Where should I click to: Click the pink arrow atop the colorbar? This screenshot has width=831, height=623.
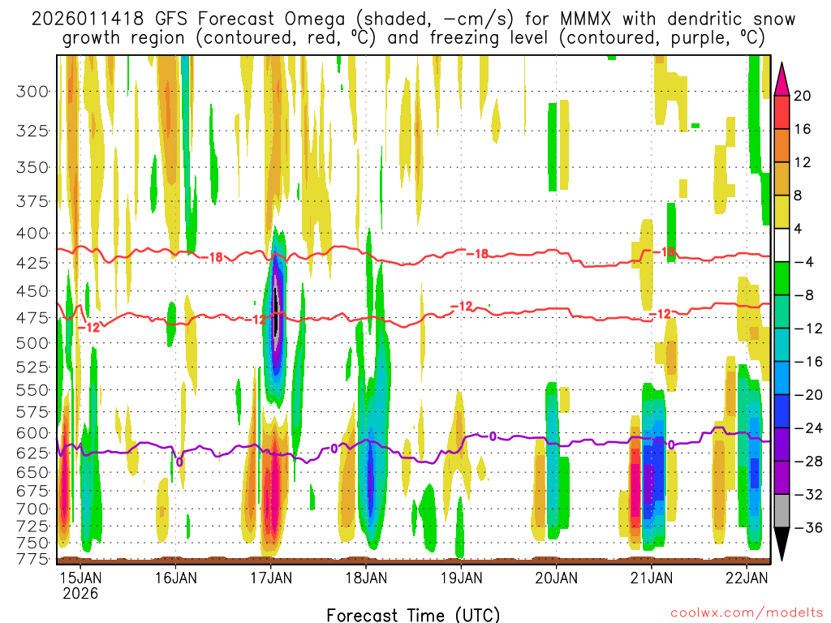tap(781, 79)
